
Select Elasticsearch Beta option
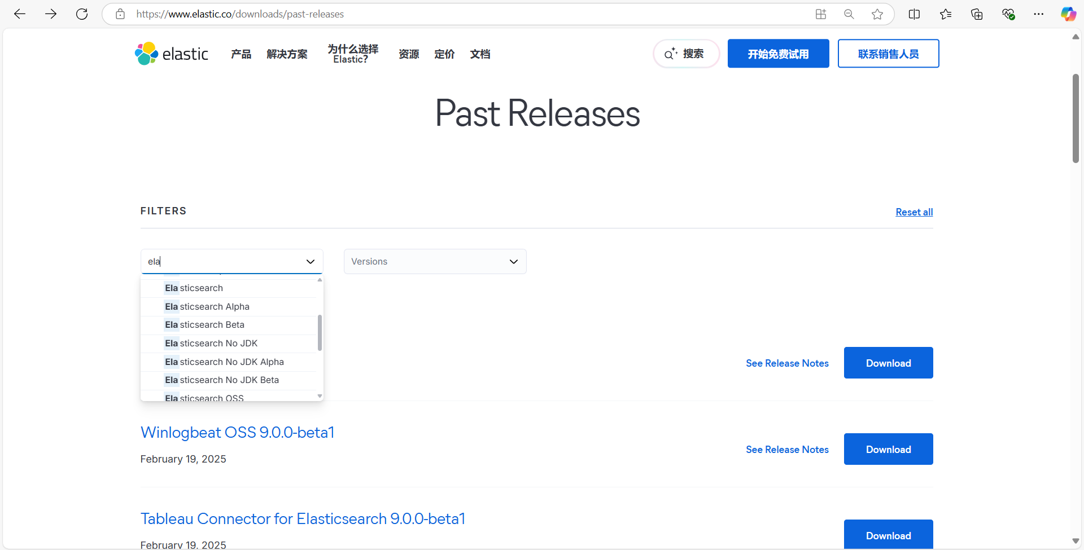tap(229, 325)
